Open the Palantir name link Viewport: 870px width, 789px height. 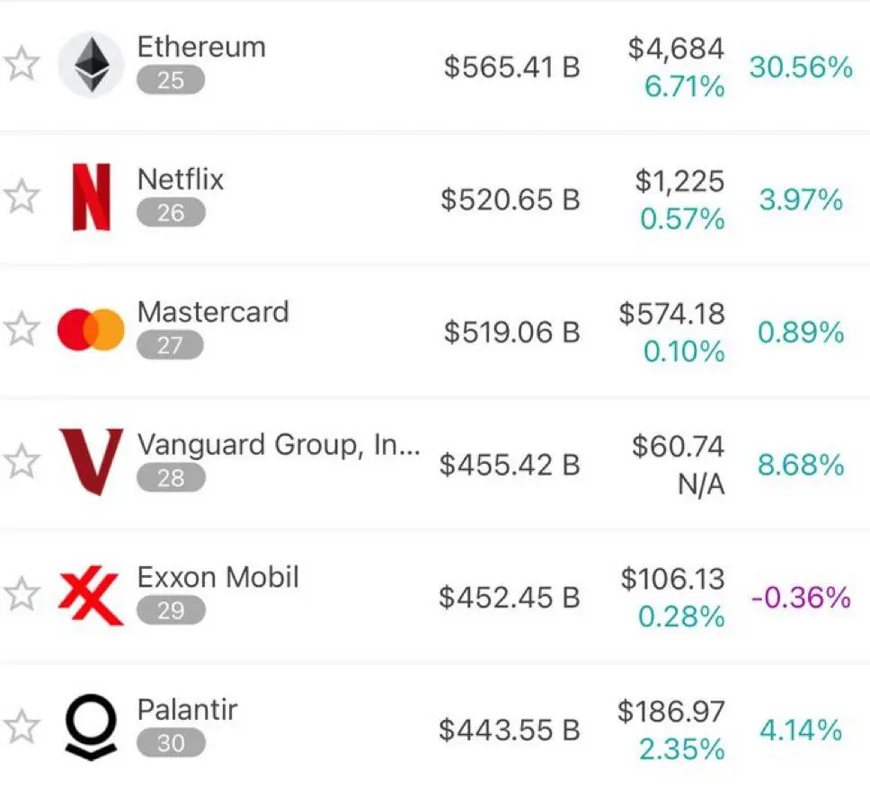coord(187,710)
